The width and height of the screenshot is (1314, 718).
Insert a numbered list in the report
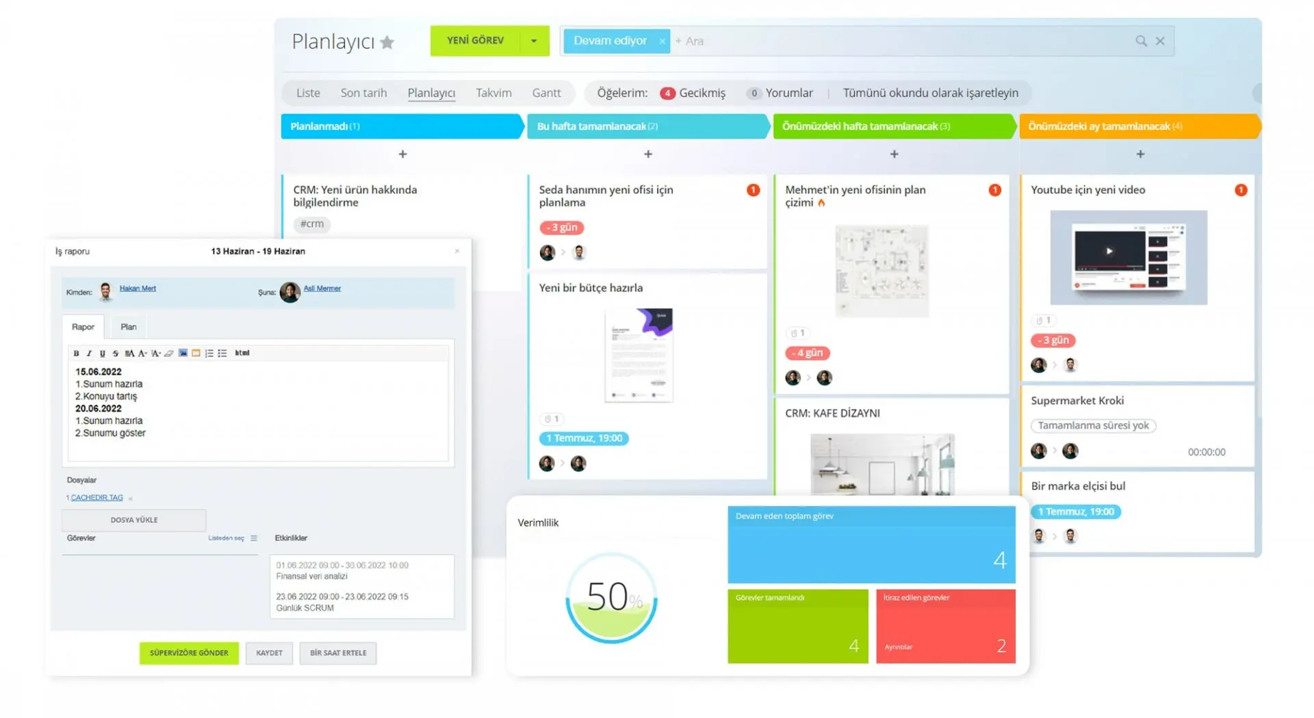tap(209, 354)
